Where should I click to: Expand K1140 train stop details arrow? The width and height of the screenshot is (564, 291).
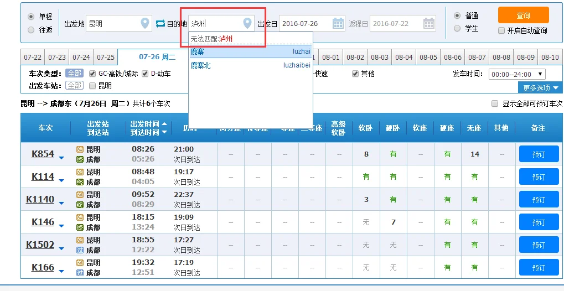61,203
